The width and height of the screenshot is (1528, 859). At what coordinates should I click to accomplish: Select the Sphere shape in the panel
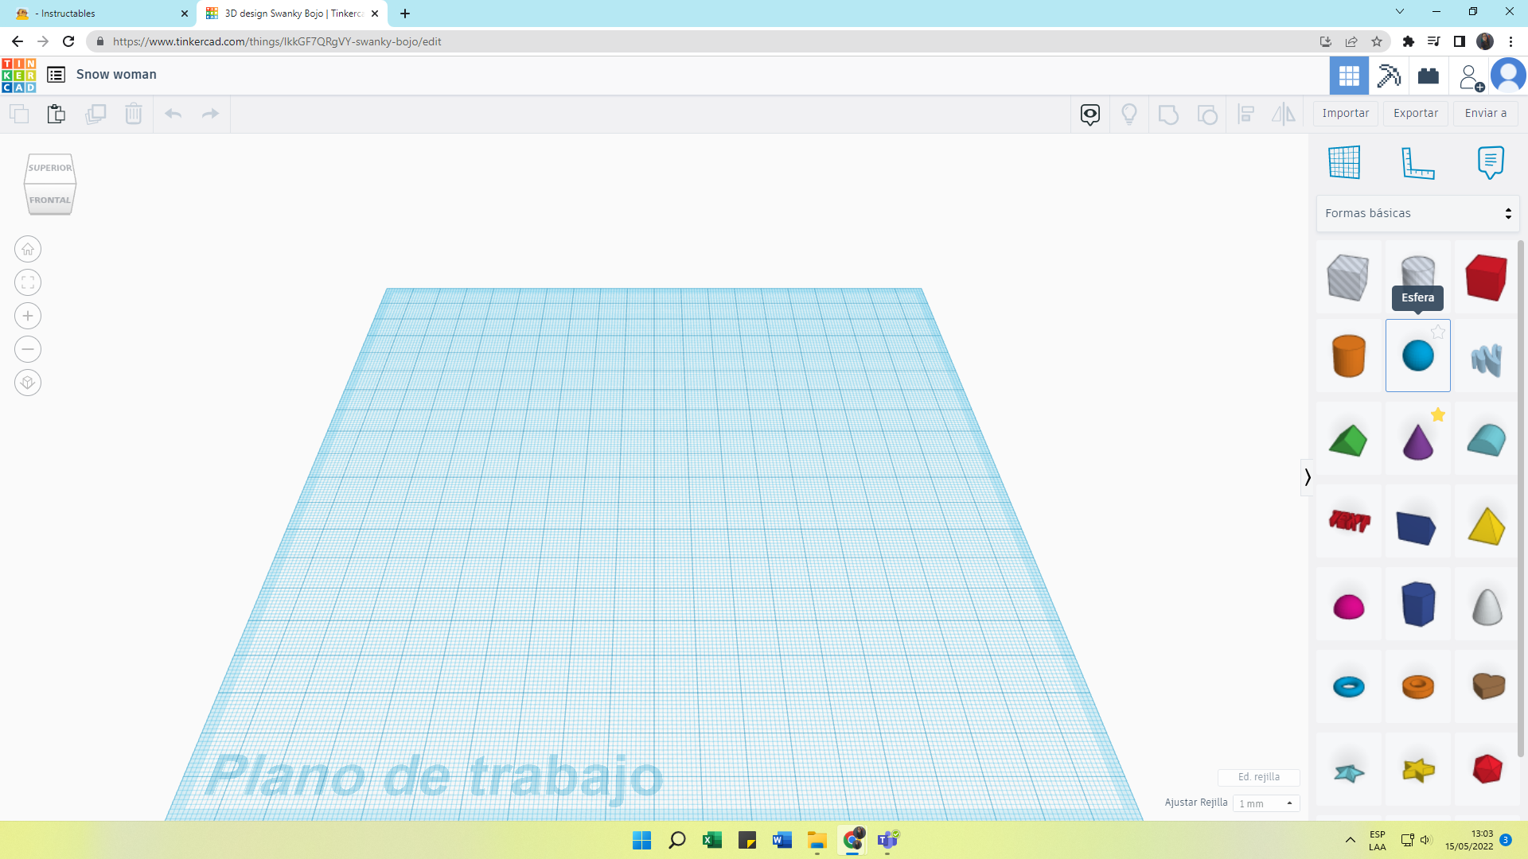click(1417, 356)
